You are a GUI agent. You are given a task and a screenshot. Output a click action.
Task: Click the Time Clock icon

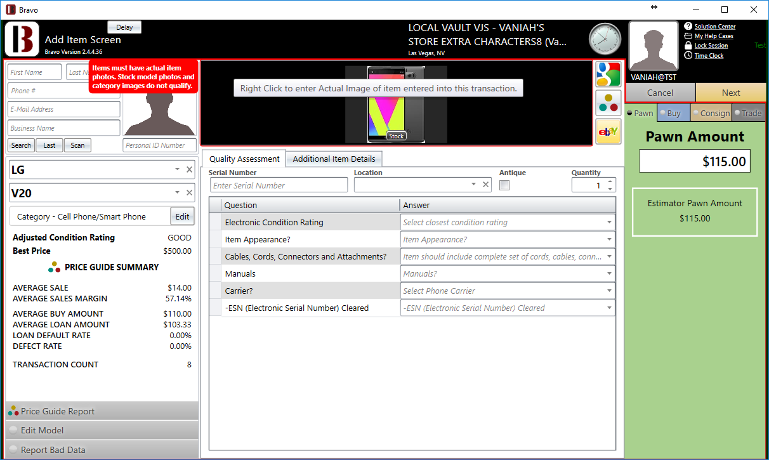[688, 55]
